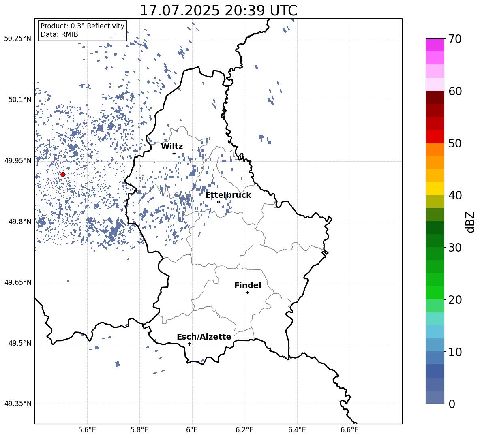Click the 70 colorbar tick value
The image size is (480, 438).
455,39
